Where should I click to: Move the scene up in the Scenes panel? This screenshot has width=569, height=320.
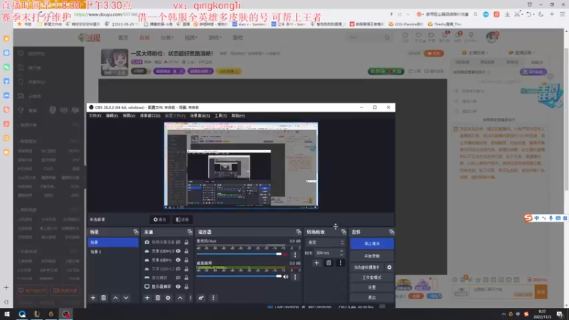pyautogui.click(x=115, y=298)
